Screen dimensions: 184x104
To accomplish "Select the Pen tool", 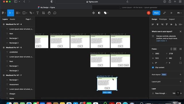I will point(31,13).
